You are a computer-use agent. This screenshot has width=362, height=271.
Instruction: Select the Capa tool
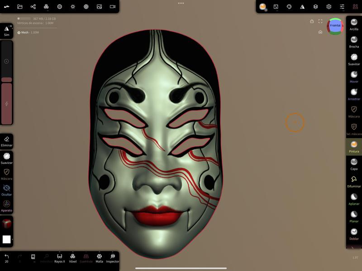click(x=354, y=164)
